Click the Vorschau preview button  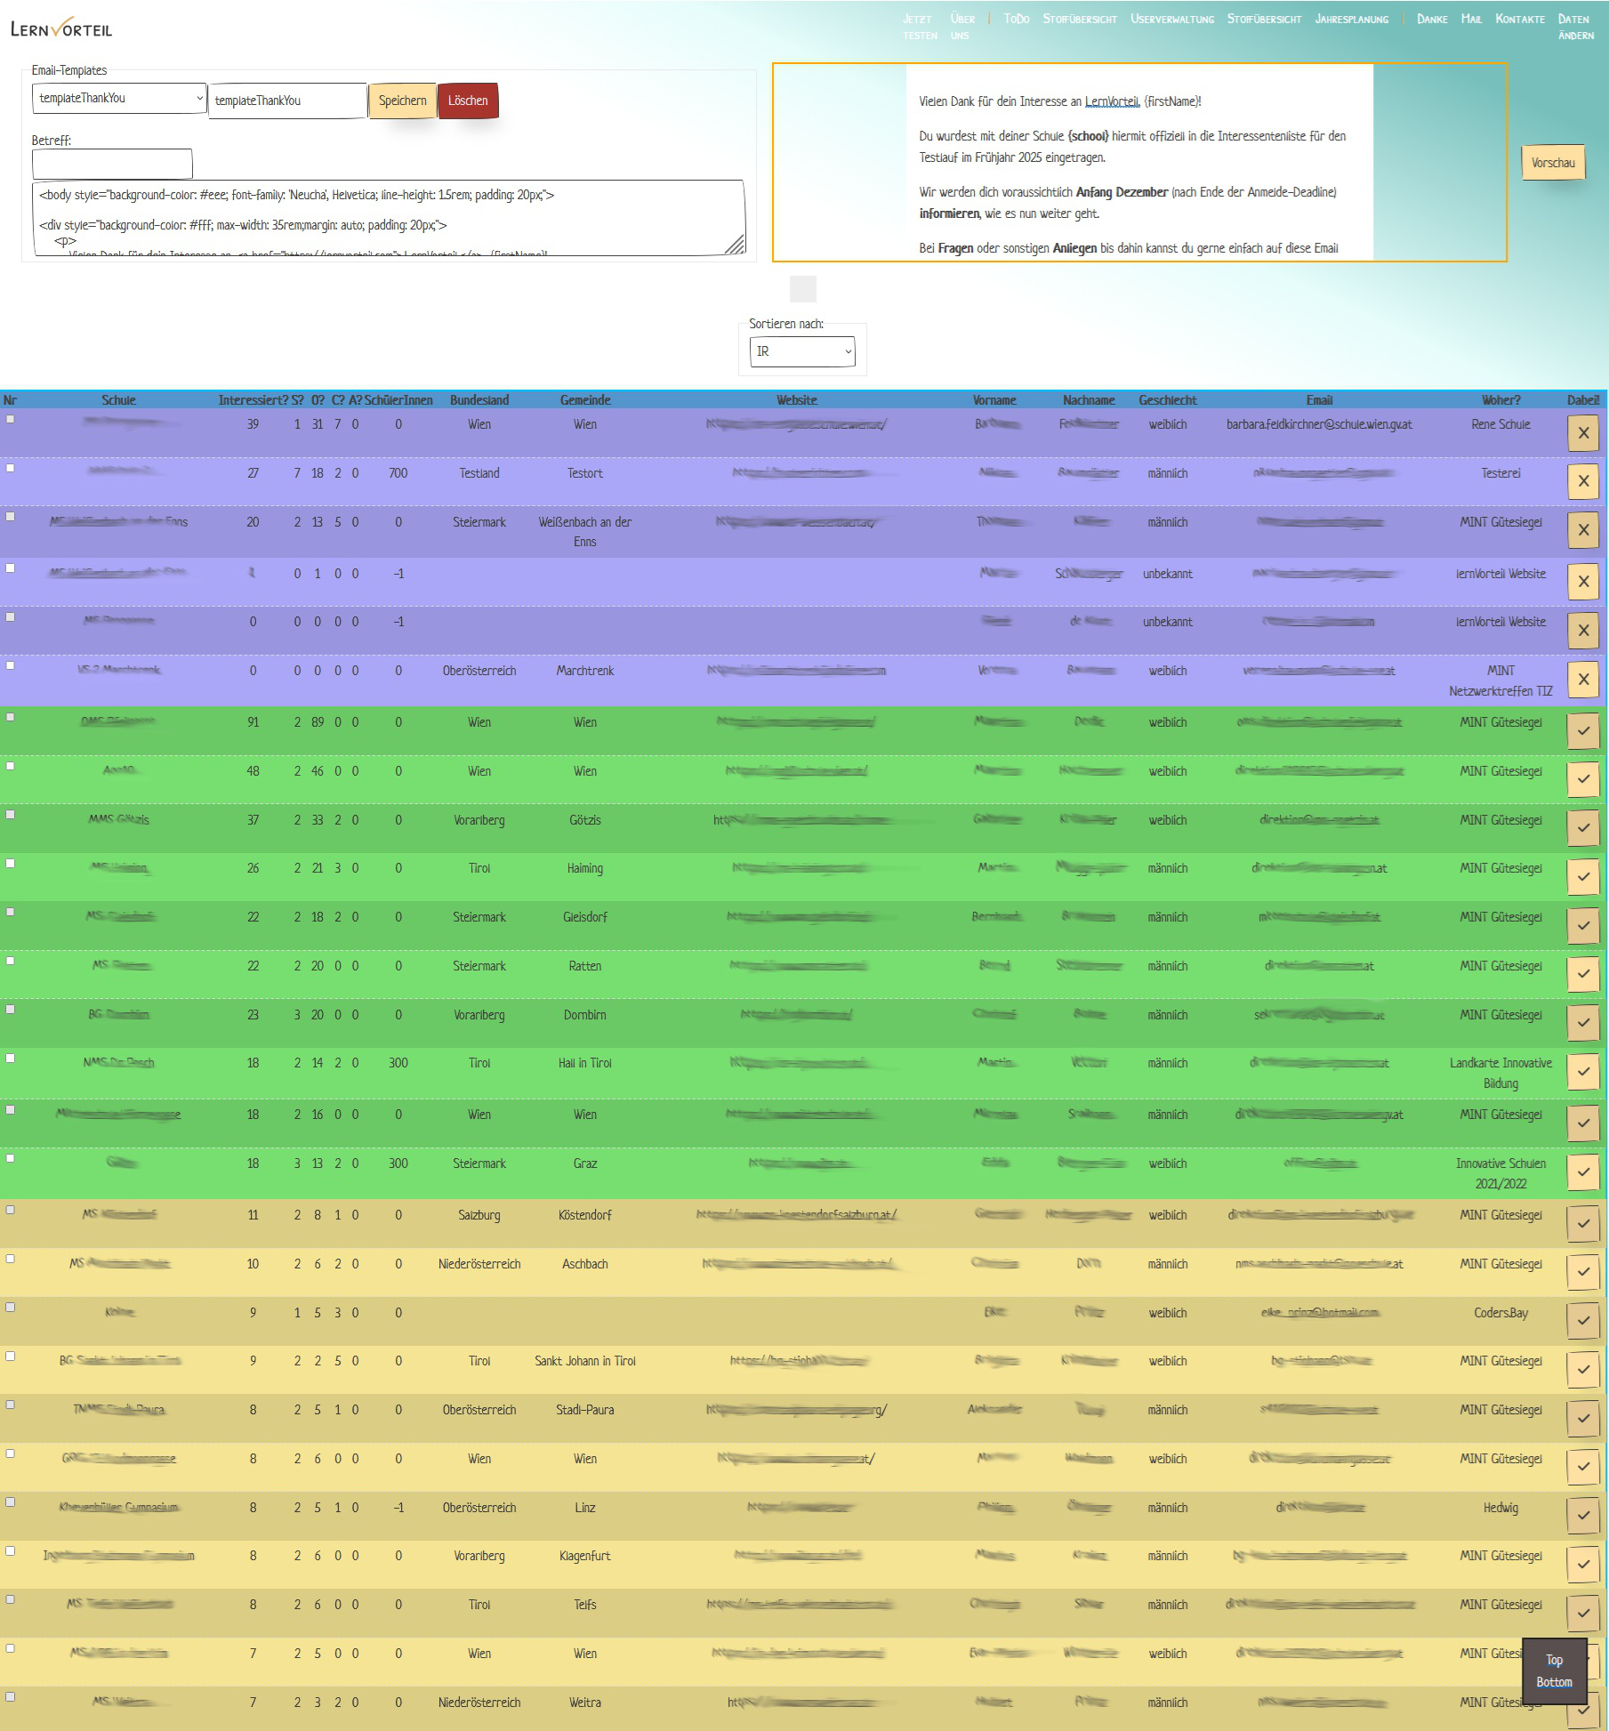coord(1552,163)
